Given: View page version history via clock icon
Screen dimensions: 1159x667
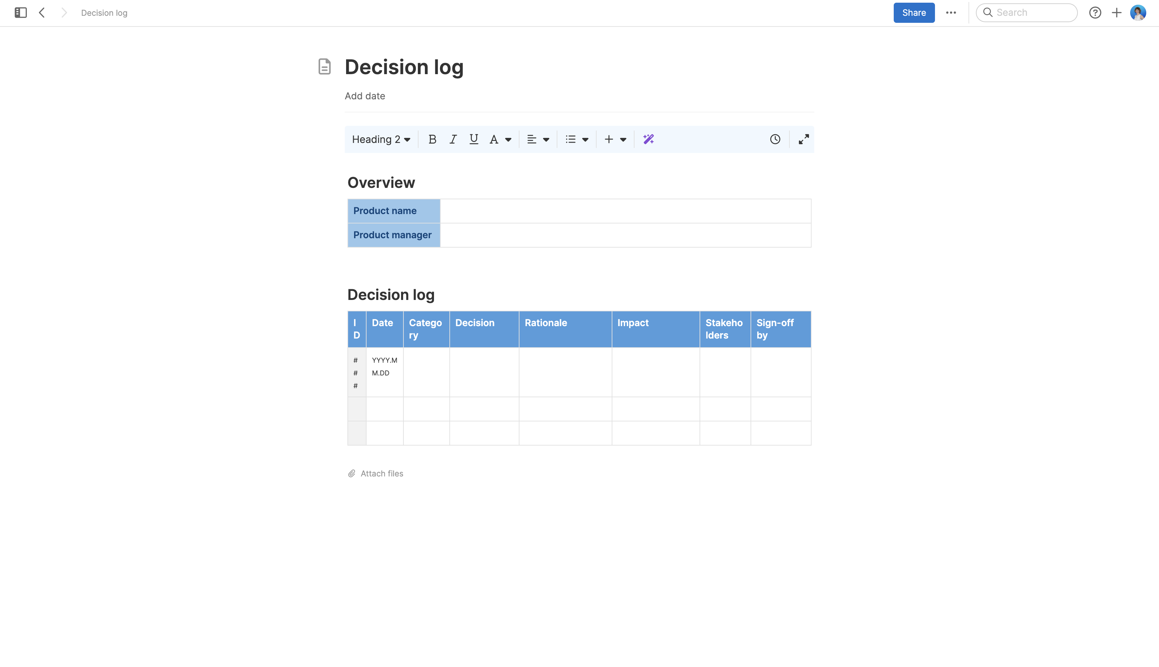Looking at the screenshot, I should 774,139.
